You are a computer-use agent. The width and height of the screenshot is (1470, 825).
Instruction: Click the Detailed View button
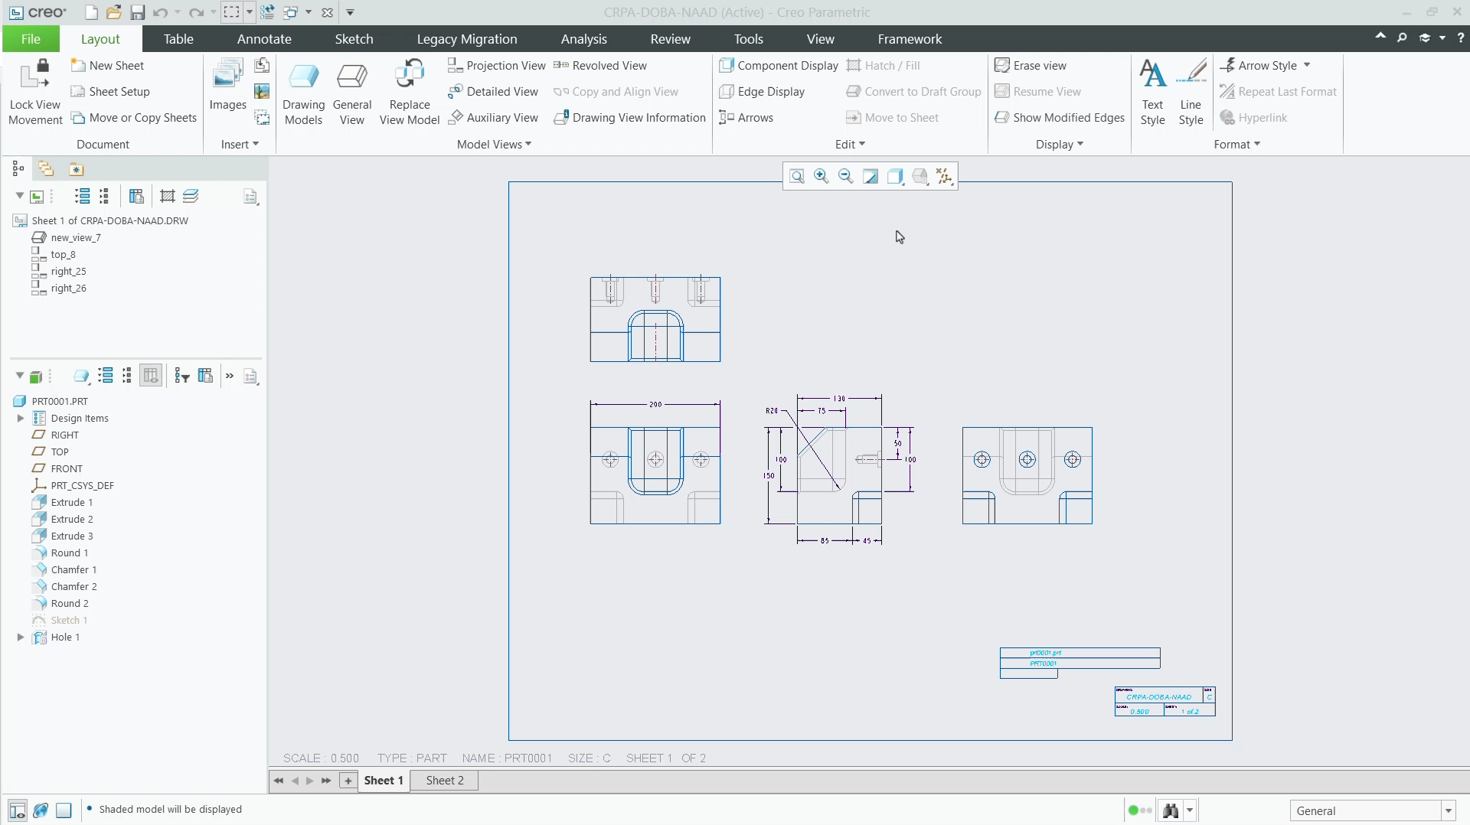pos(493,91)
